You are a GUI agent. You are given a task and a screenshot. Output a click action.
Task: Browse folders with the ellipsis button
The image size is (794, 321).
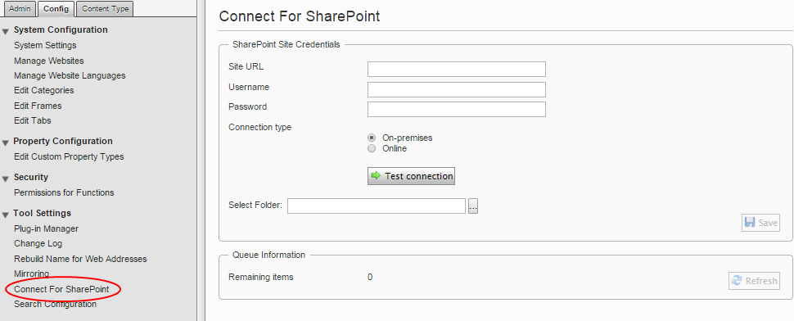[473, 206]
